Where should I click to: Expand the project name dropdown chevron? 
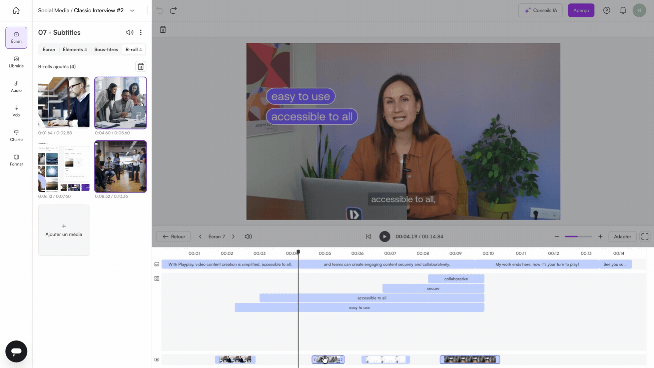click(132, 11)
